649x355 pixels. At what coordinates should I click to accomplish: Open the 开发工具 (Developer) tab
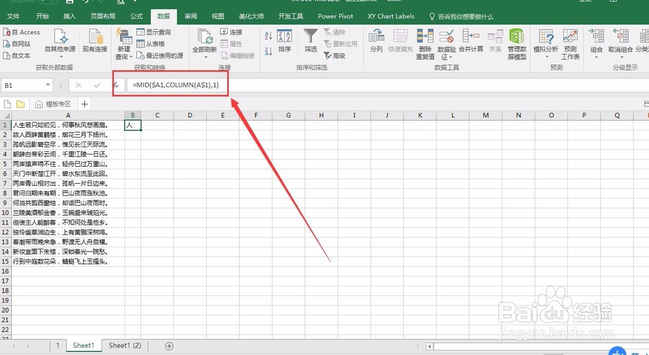(291, 16)
